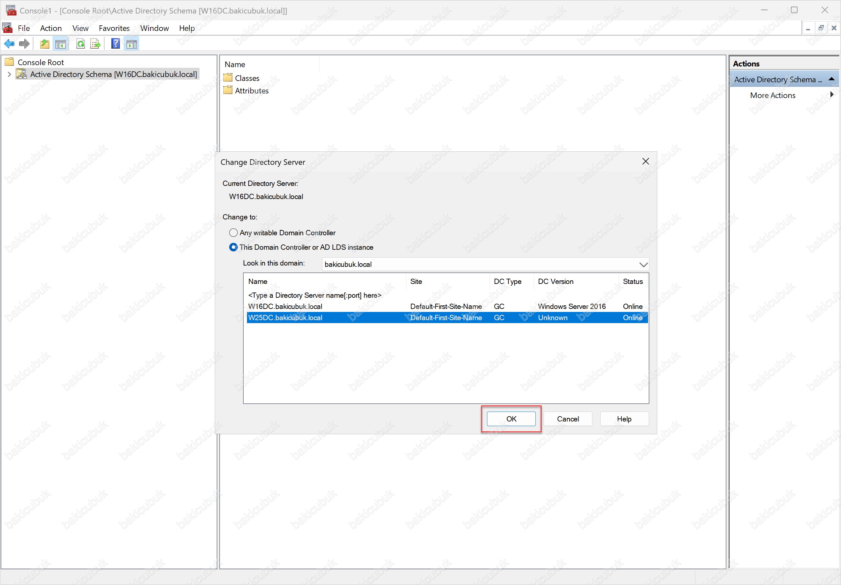Screen dimensions: 841x585
Task: Click the Back arrow toolbar icon
Action: (9, 44)
